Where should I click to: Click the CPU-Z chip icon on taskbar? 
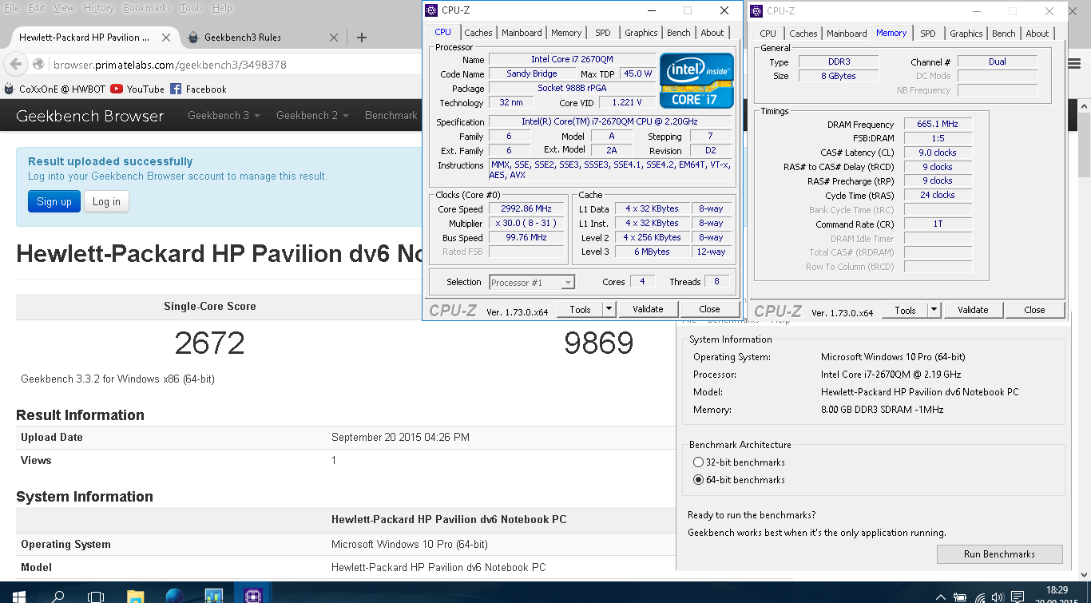coord(253,596)
